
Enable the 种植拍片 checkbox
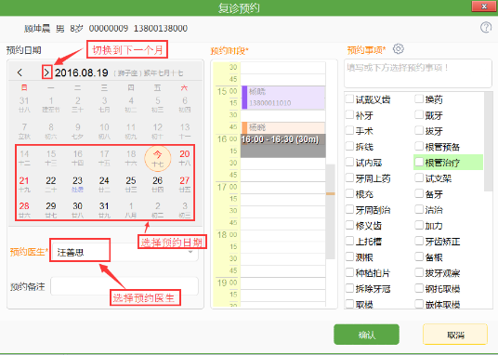click(x=349, y=272)
